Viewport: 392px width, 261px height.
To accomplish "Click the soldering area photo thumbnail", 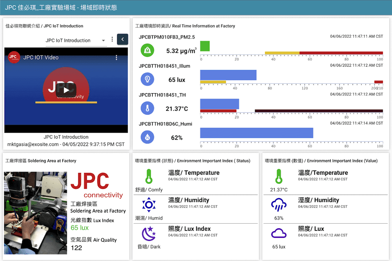I will pos(36,213).
